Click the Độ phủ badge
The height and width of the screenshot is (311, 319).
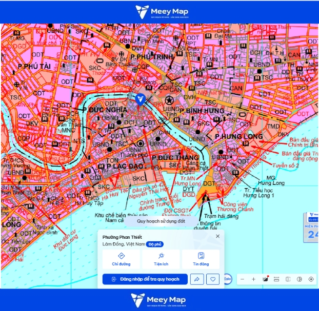(154, 244)
